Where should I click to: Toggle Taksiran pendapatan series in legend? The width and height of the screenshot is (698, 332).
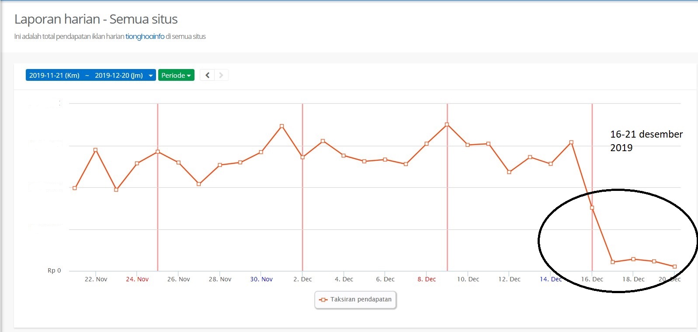coord(361,300)
